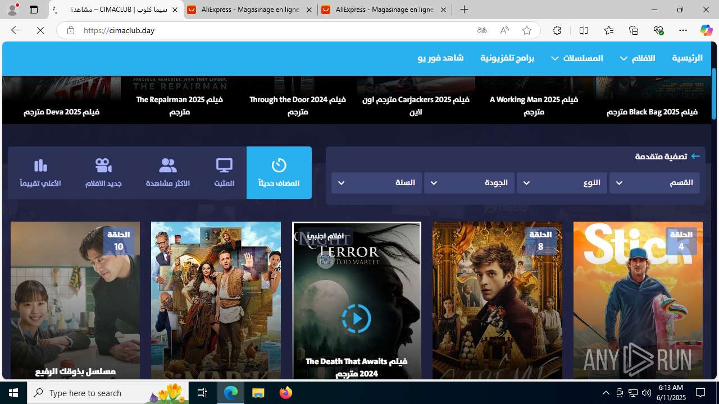Screen dimensions: 719x404
Task: Open برامج تلفزيونية menu item
Action: pos(507,58)
